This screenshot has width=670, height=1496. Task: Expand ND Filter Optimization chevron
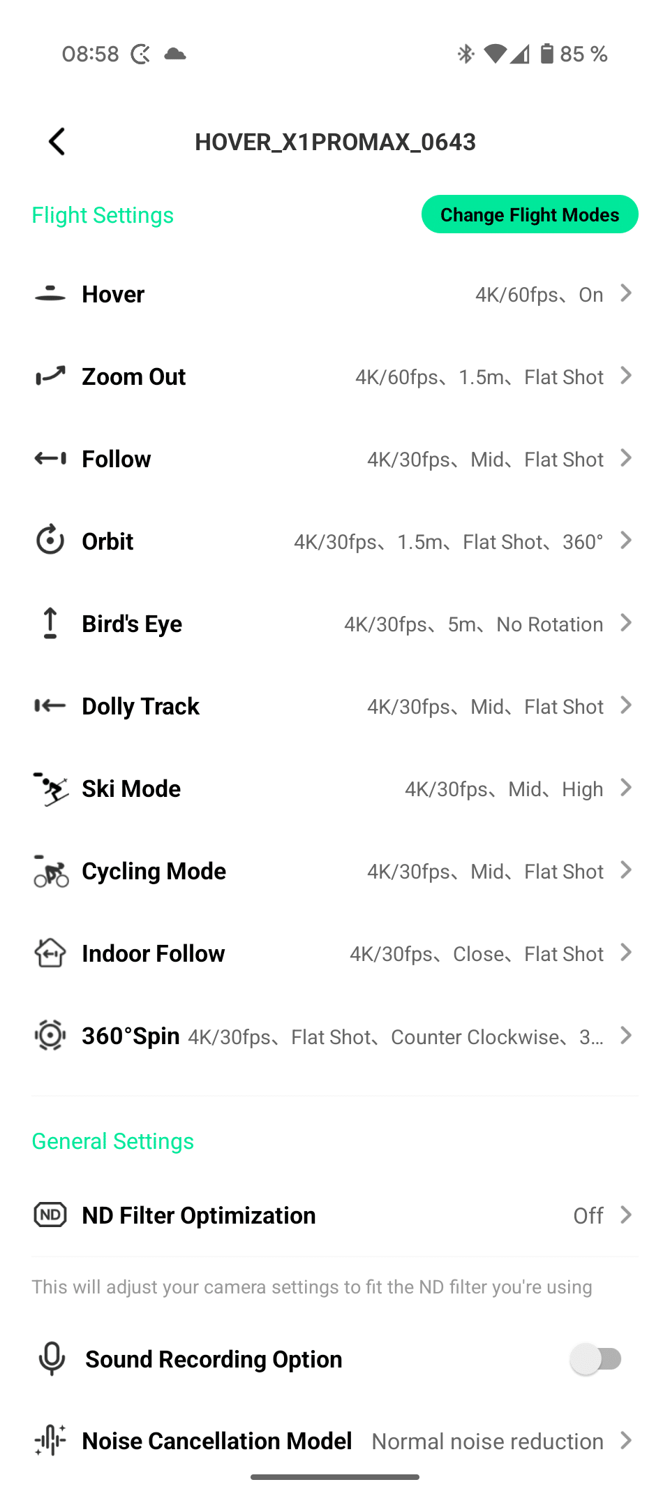click(626, 1215)
